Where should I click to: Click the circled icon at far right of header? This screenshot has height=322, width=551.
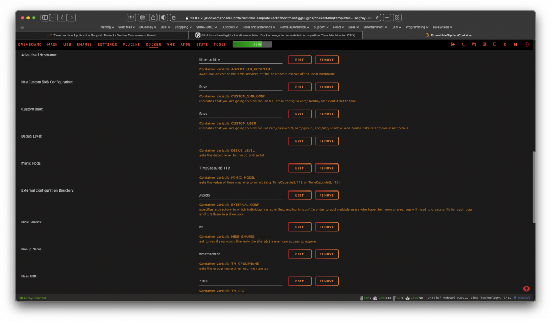point(526,45)
